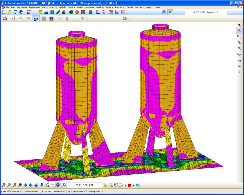This screenshot has height=195, width=244.
Task: Open dropdown arrow next to red cube
Action: click(x=134, y=185)
